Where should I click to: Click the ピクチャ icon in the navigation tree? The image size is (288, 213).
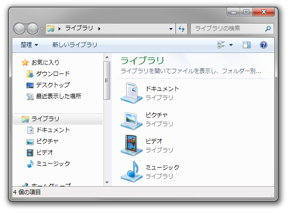[30, 142]
